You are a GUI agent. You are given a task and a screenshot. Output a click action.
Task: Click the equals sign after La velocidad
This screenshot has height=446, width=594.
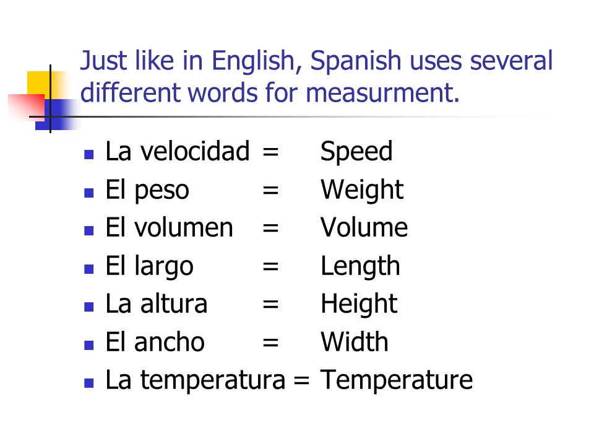[270, 152]
